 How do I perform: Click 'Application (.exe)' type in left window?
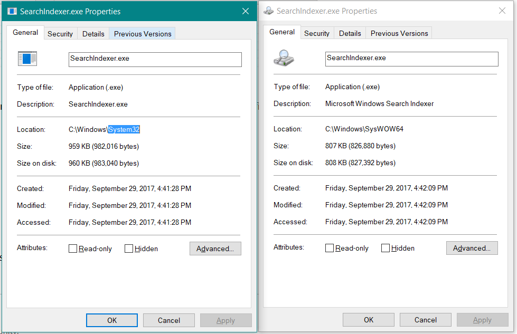click(x=96, y=87)
